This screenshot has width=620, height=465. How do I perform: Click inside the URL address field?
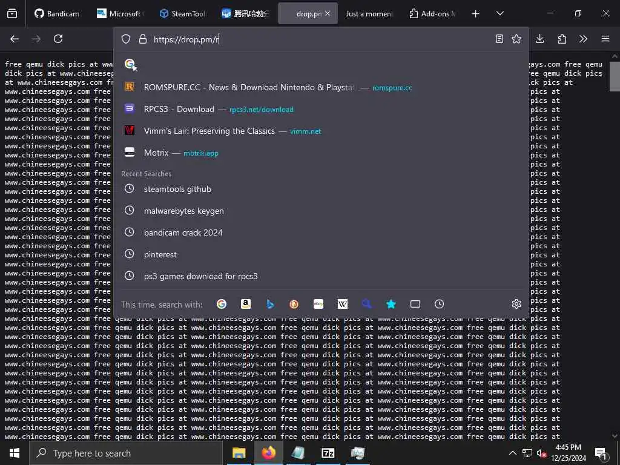(x=320, y=39)
